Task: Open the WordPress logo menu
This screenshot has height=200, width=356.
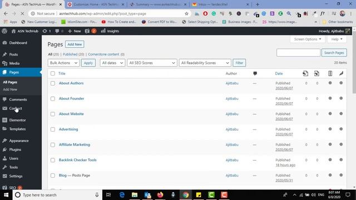Action: click(4, 31)
